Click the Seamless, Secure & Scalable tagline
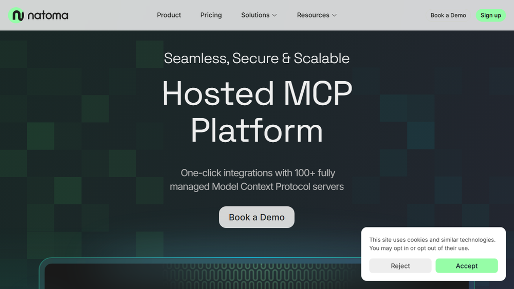514x289 pixels. [x=256, y=58]
